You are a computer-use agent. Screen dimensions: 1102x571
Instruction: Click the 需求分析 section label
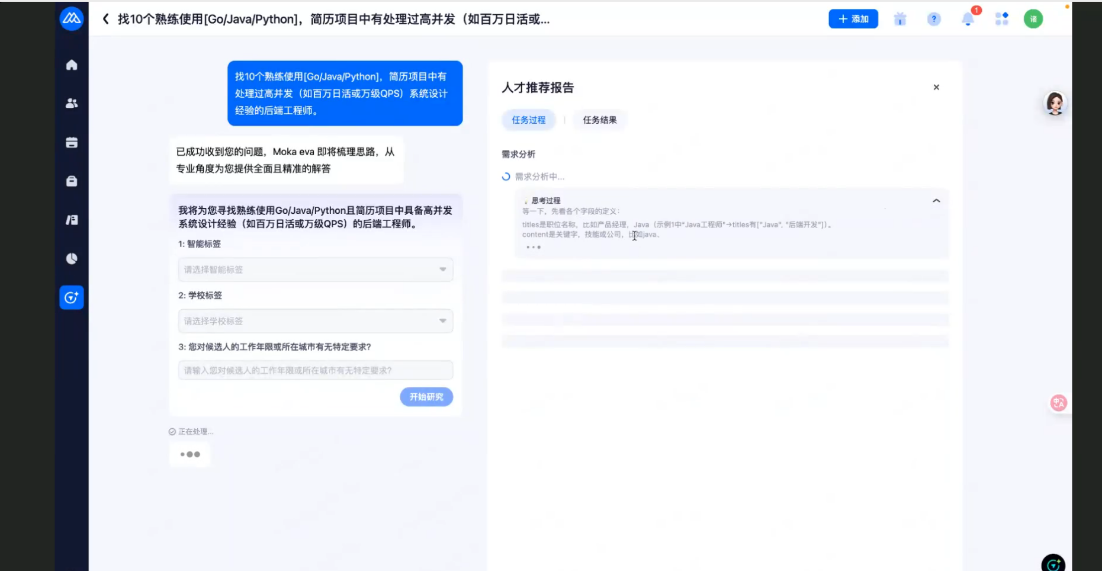[518, 154]
